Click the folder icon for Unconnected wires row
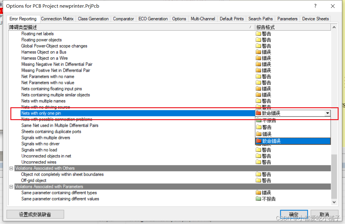The width and height of the screenshot is (345, 224). (x=258, y=162)
